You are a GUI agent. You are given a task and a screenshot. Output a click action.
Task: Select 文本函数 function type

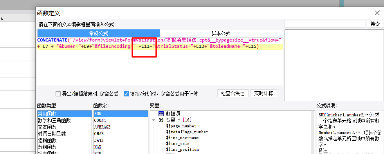(65, 127)
